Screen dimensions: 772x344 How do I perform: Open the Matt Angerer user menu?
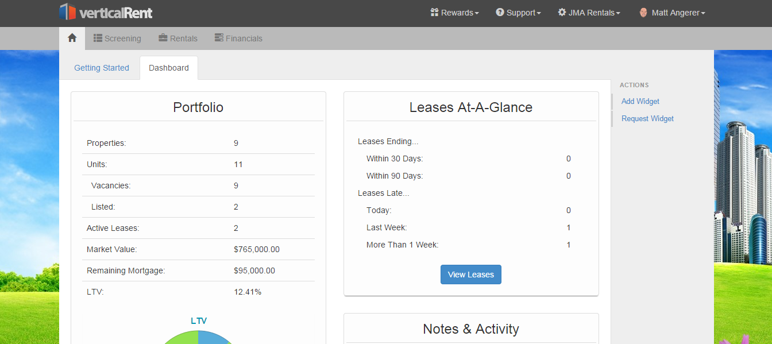point(672,13)
